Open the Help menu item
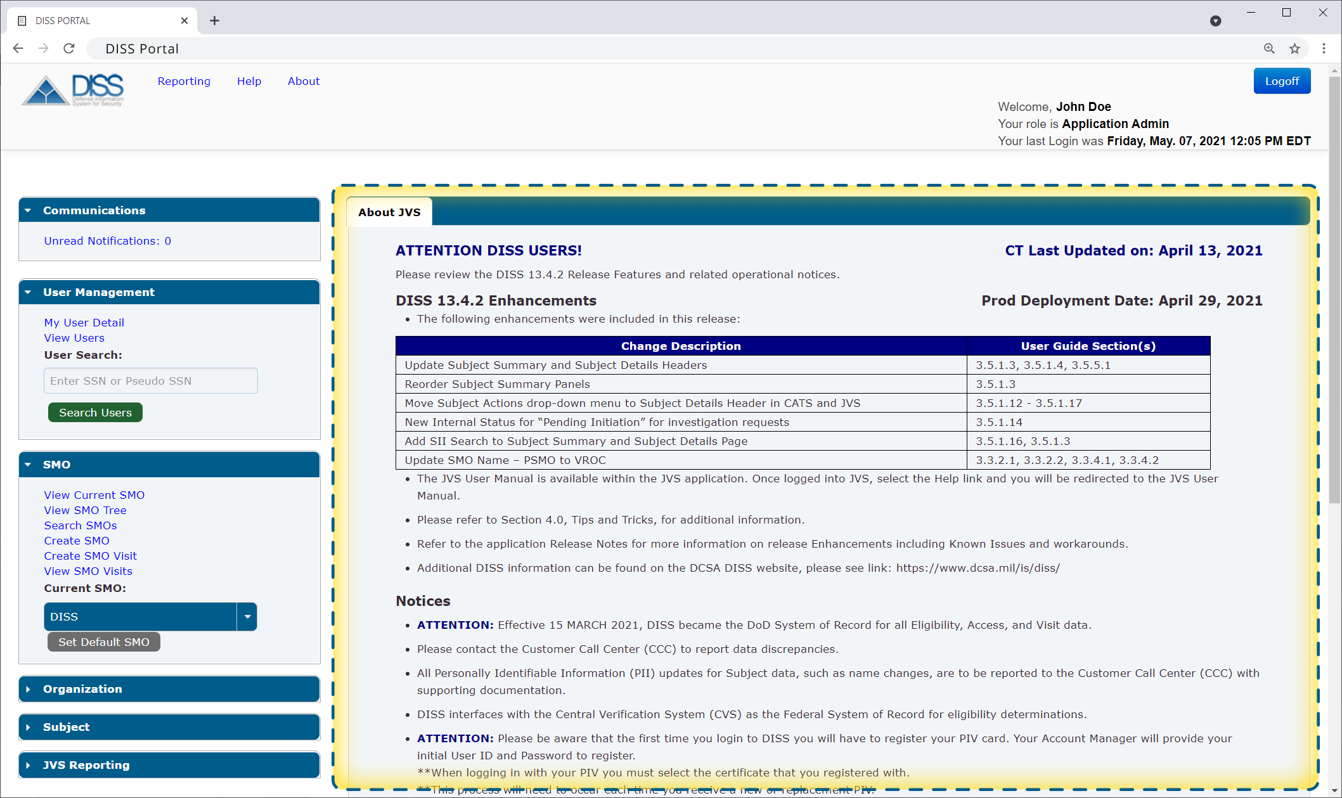 pyautogui.click(x=249, y=80)
